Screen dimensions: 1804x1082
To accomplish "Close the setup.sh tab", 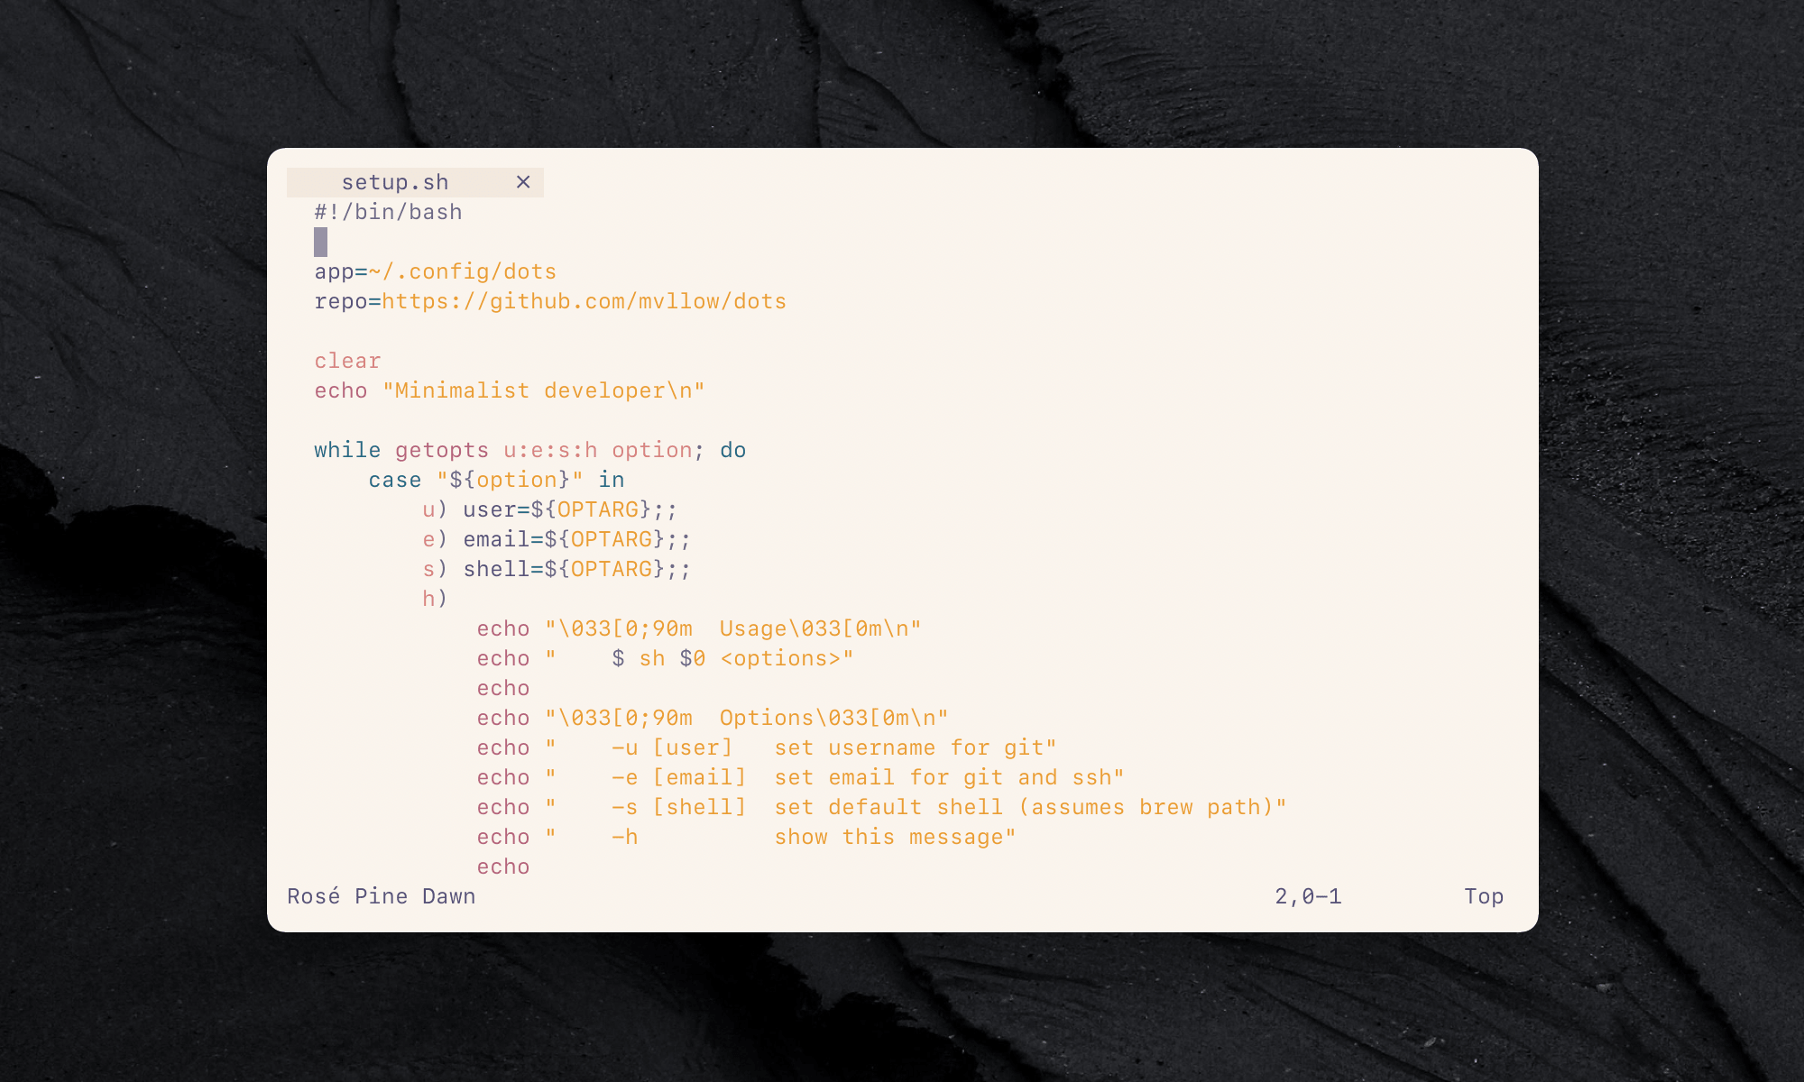I will click(524, 182).
